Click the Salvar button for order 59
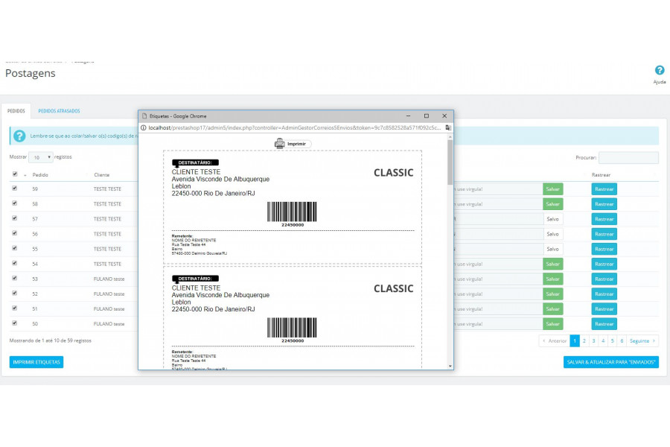 point(552,189)
